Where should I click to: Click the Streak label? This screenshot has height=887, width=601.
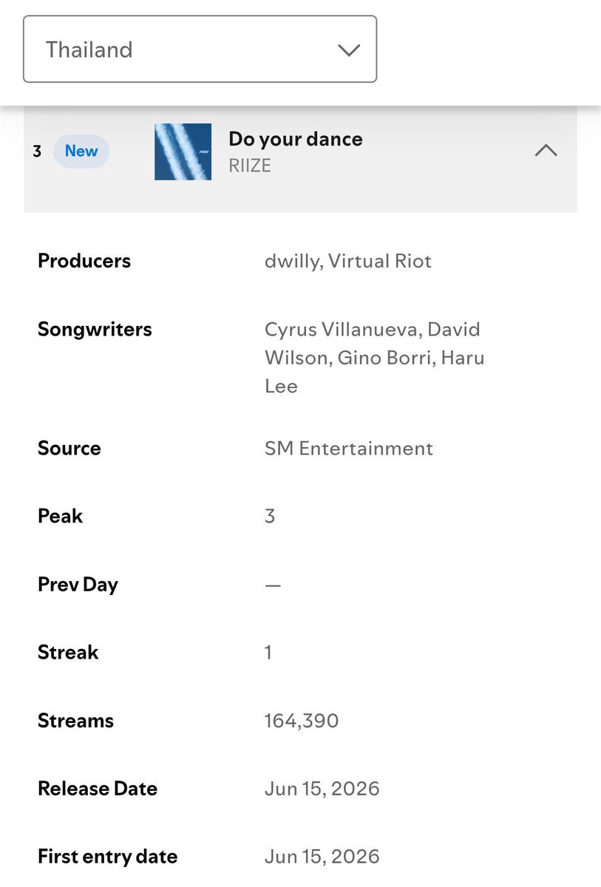(68, 652)
